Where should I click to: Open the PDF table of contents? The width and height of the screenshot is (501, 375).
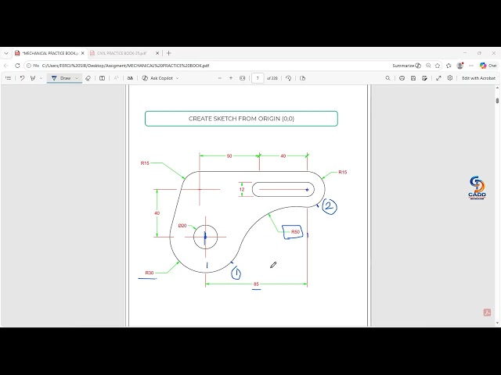click(x=9, y=78)
